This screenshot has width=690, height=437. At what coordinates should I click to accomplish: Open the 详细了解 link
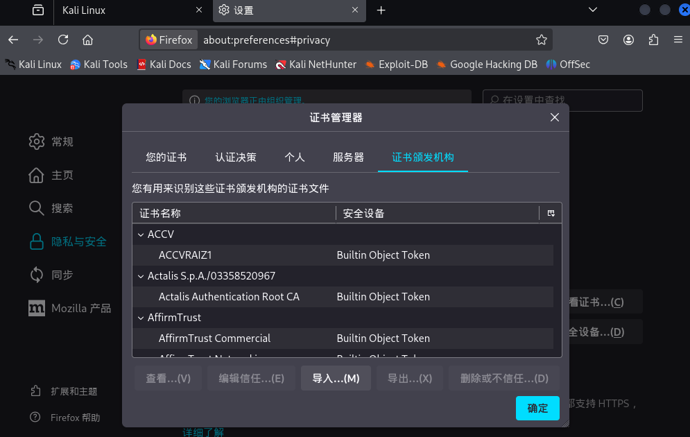203,432
